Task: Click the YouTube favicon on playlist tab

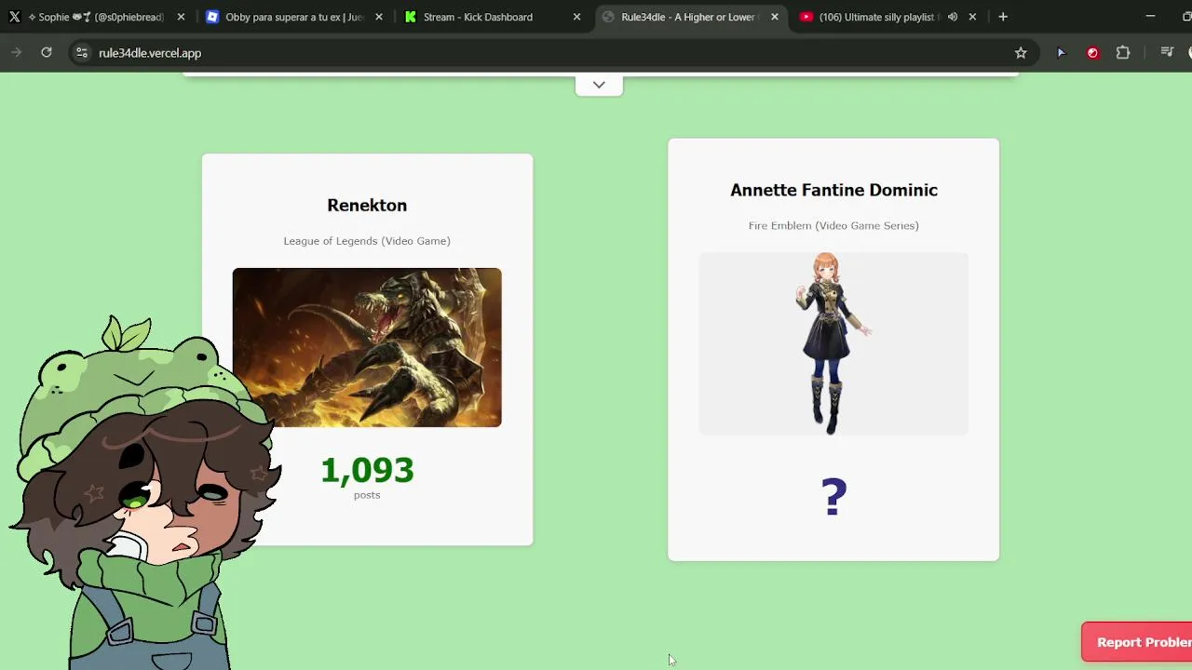Action: pos(806,17)
